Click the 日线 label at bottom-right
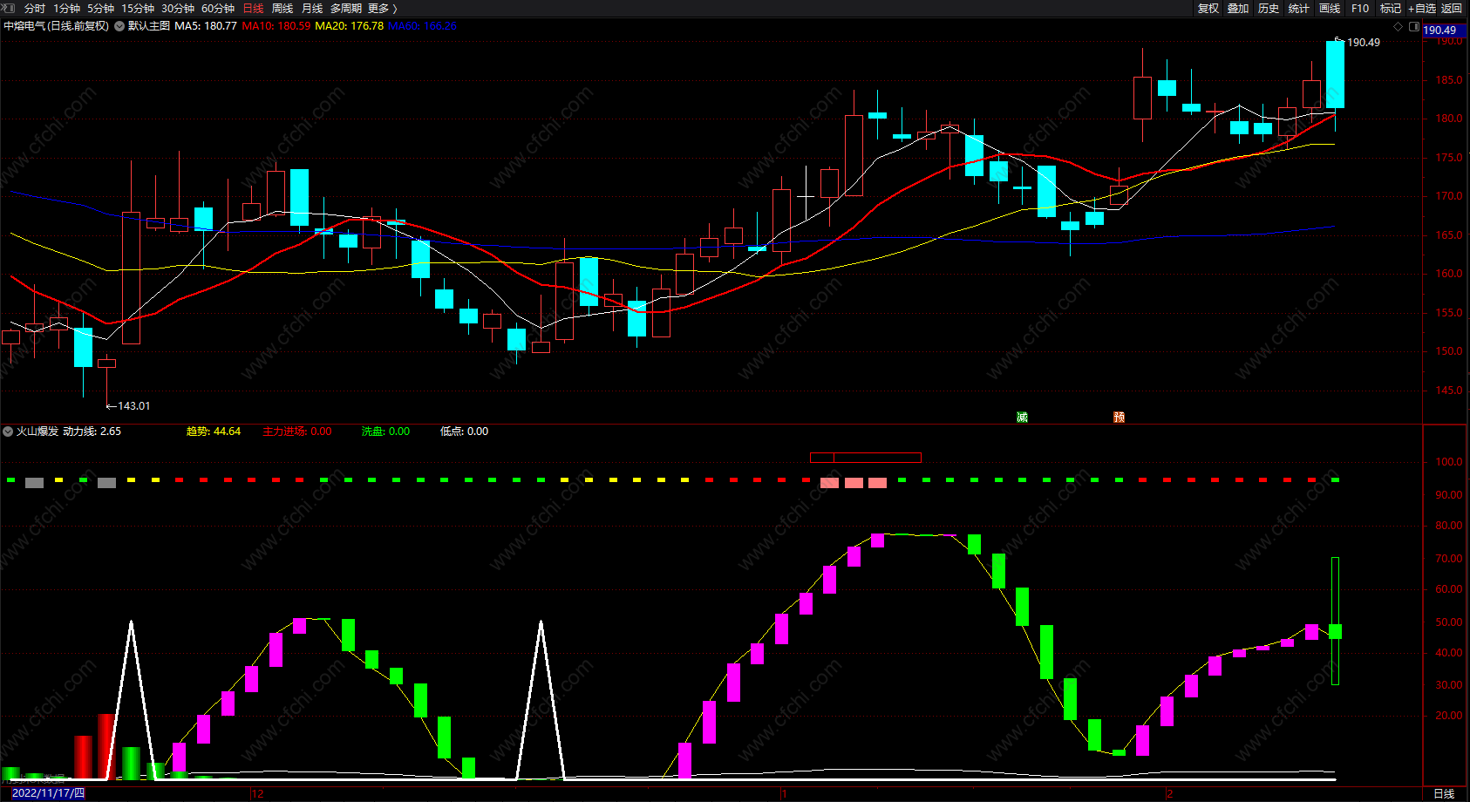The height and width of the screenshot is (802, 1470). click(x=1444, y=793)
